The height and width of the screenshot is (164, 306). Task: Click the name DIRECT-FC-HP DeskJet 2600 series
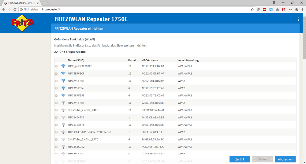90,132
